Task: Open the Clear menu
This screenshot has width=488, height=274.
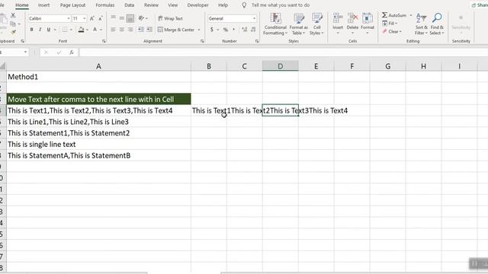Action: point(392,31)
